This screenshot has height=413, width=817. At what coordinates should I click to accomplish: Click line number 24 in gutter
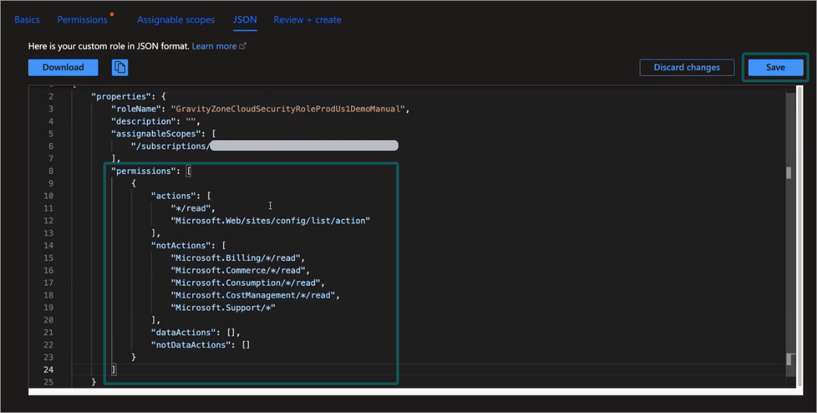[48, 370]
